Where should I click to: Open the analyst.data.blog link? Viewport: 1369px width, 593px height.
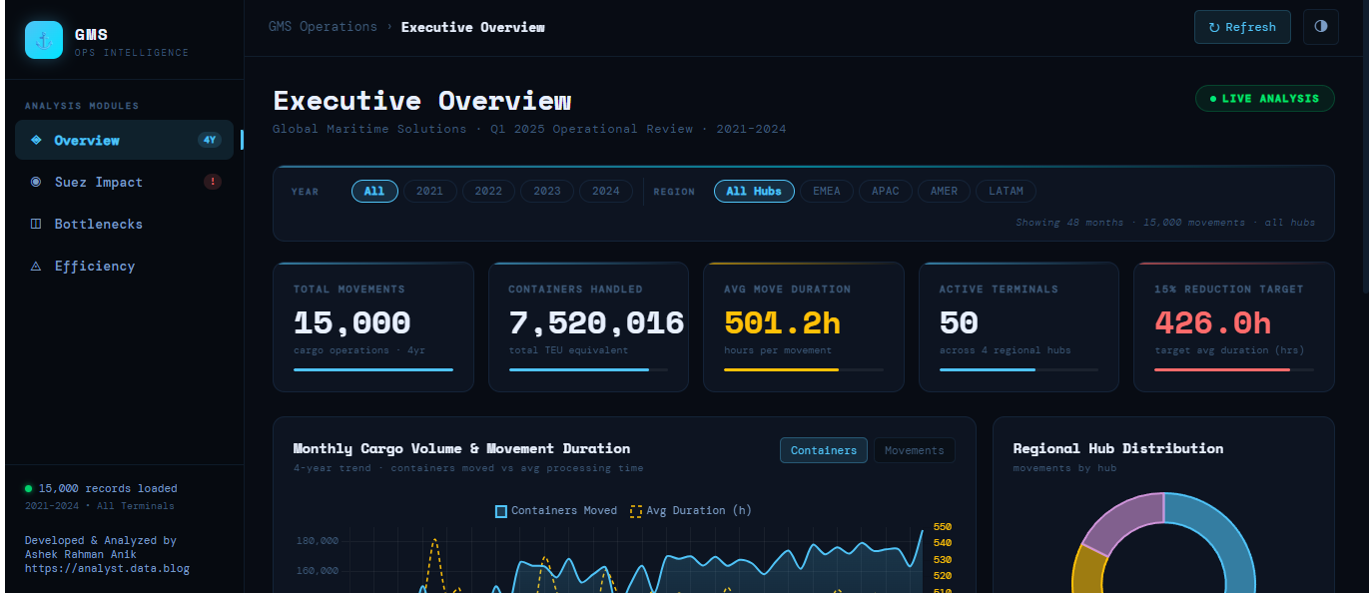click(x=107, y=569)
